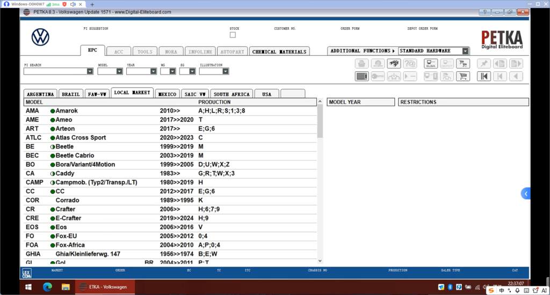550x295 pixels.
Task: Click the double shopping carts icon
Action: (x=463, y=63)
